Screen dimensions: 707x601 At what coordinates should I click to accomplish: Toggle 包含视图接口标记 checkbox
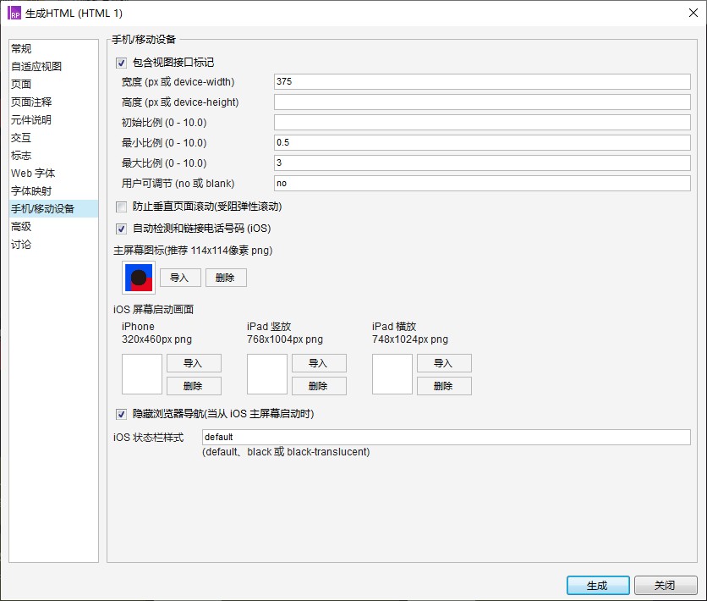pyautogui.click(x=121, y=63)
